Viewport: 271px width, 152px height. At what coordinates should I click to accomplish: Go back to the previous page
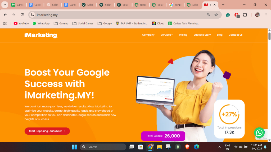point(5,15)
